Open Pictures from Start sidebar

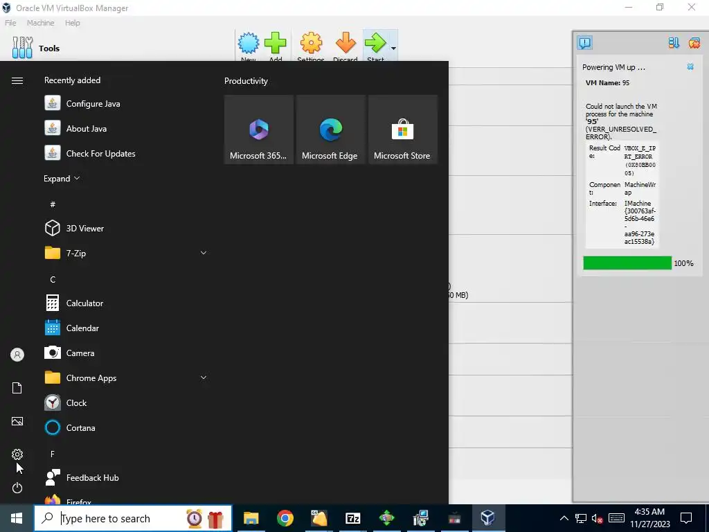(17, 421)
